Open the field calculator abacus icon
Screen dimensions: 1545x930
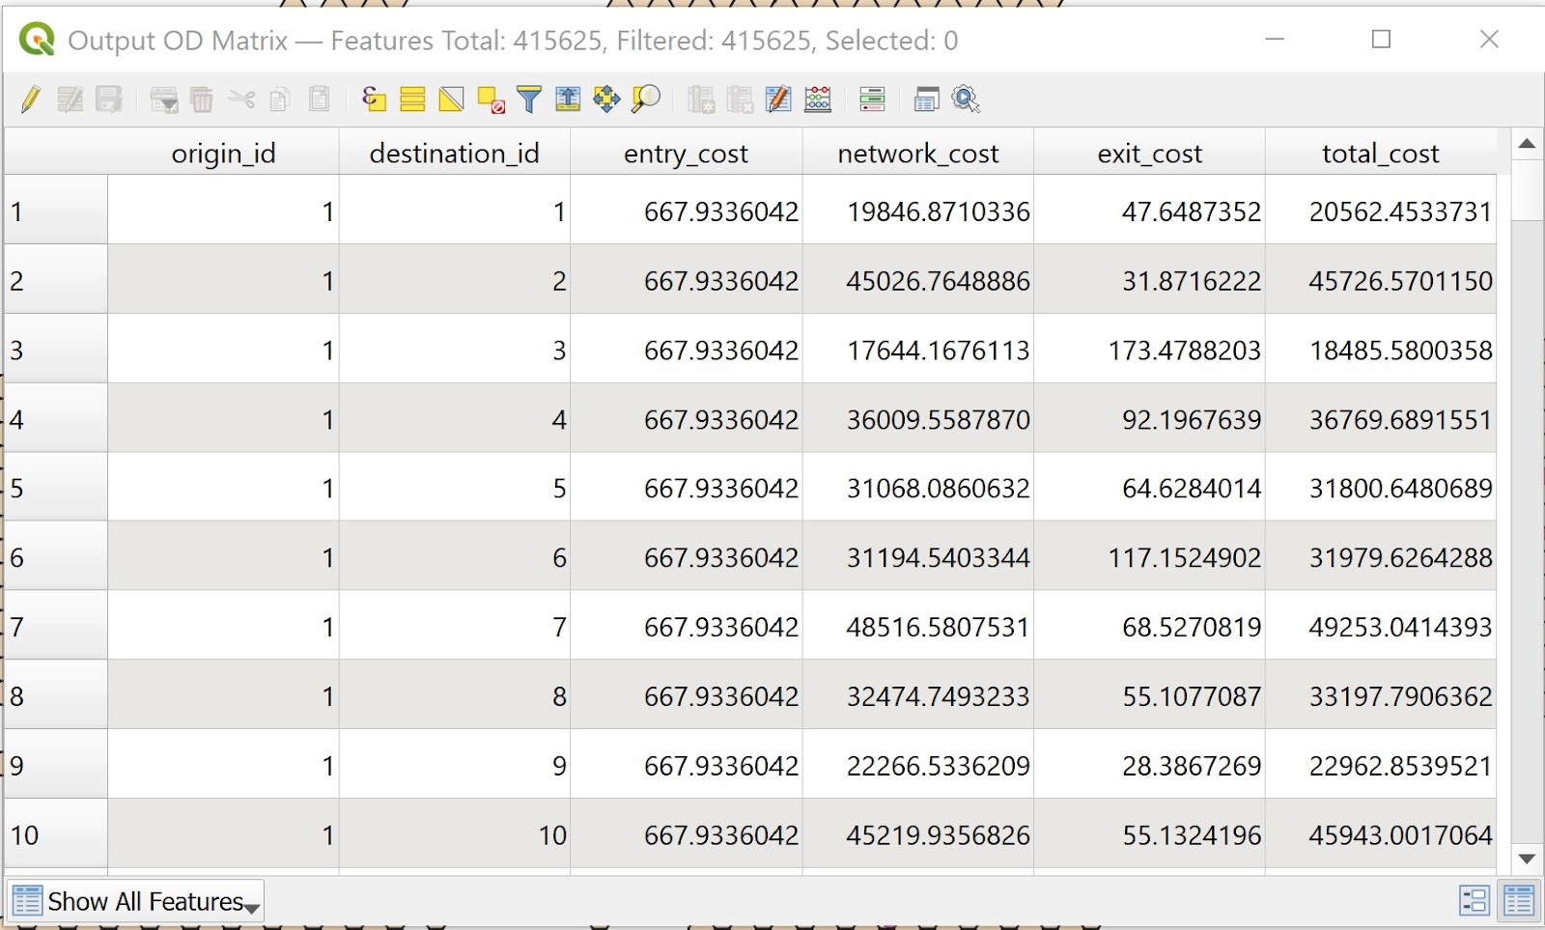[x=818, y=99]
